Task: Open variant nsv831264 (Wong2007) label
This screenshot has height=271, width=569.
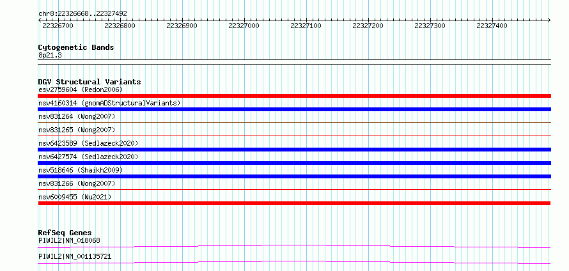Action: tap(77, 116)
